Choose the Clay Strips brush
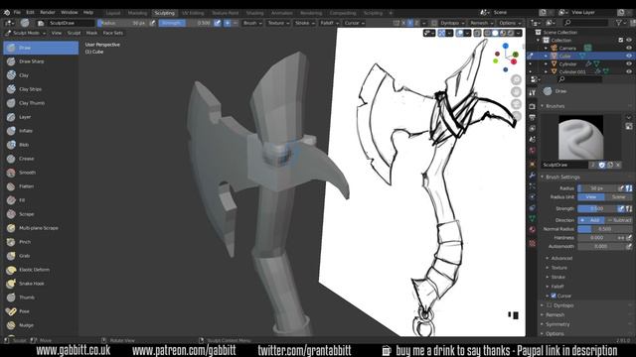Image resolution: width=636 pixels, height=357 pixels. click(x=41, y=89)
